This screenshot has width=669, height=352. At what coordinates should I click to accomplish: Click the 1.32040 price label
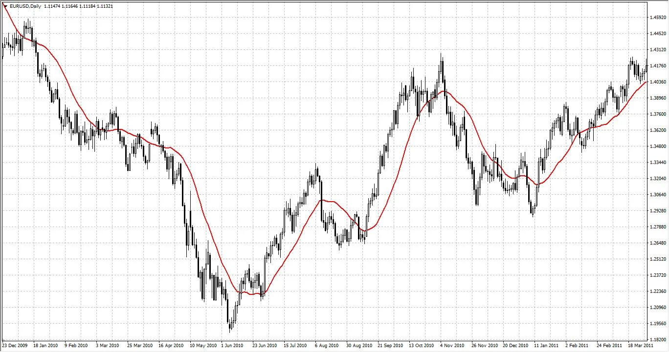click(658, 179)
